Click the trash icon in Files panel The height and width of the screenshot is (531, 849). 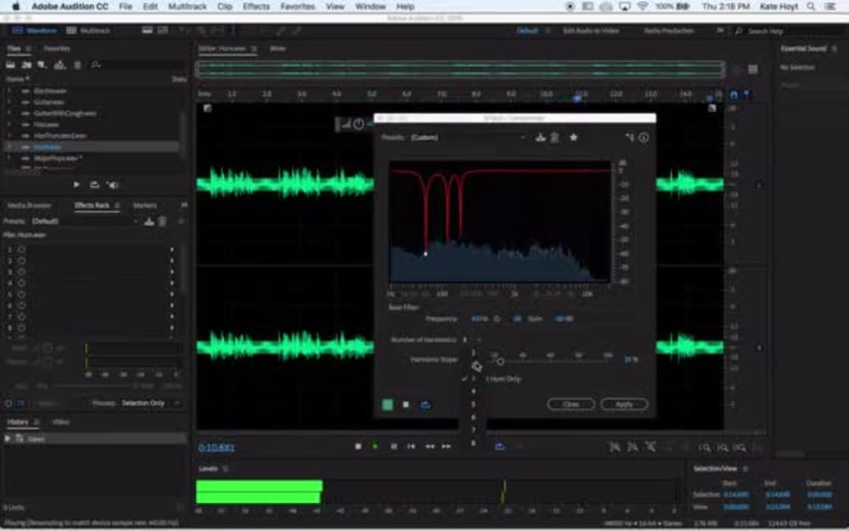pyautogui.click(x=77, y=65)
